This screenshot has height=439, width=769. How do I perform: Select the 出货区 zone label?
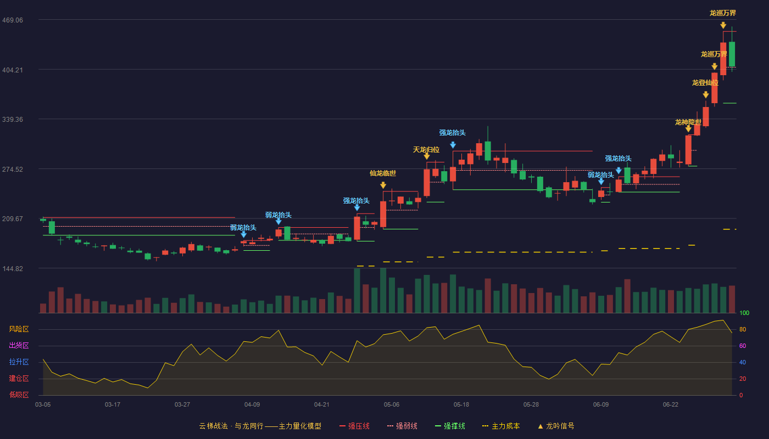point(19,346)
